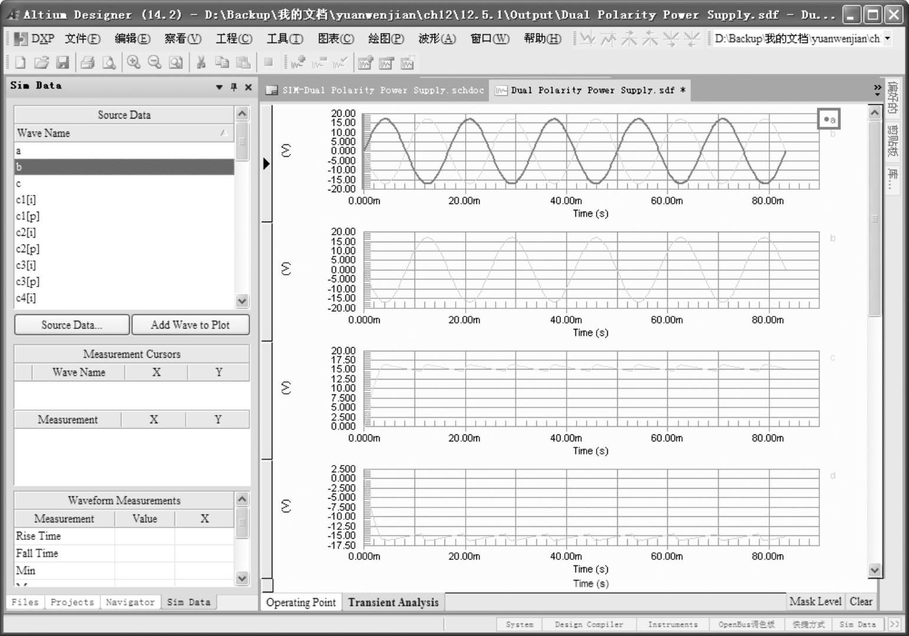Toggle the Sim Data panel pin
Image resolution: width=909 pixels, height=636 pixels.
pos(234,87)
